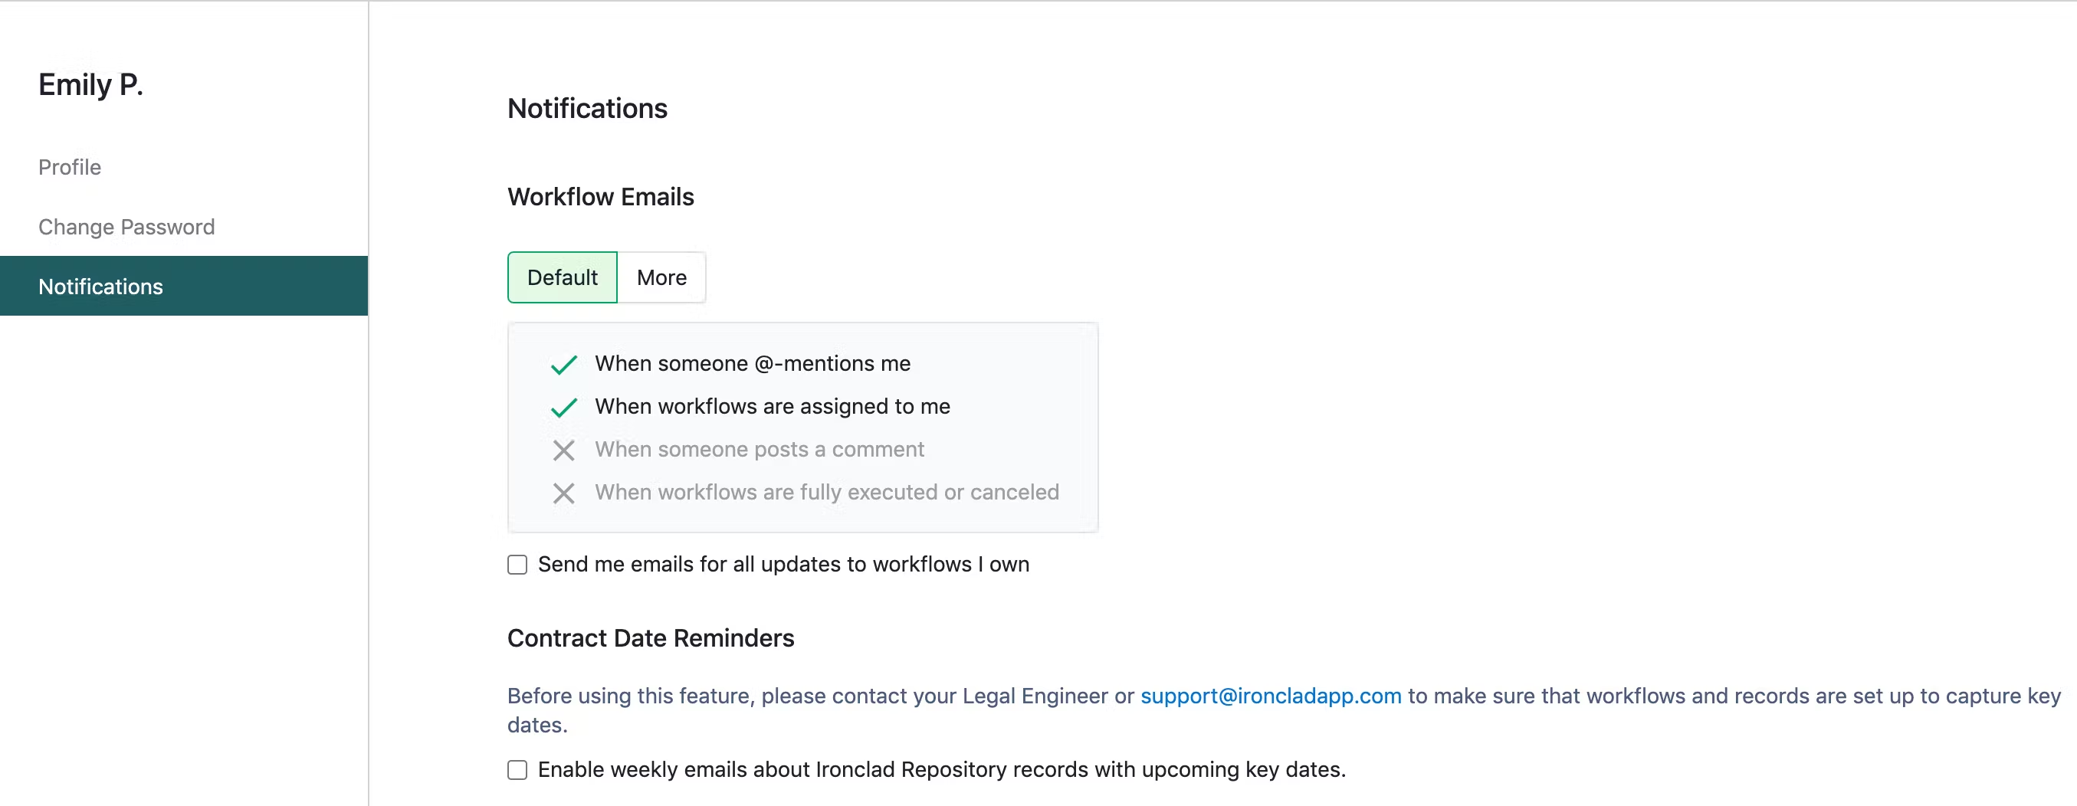
Task: Click 'When workflows are assigned to me' text
Action: (773, 406)
